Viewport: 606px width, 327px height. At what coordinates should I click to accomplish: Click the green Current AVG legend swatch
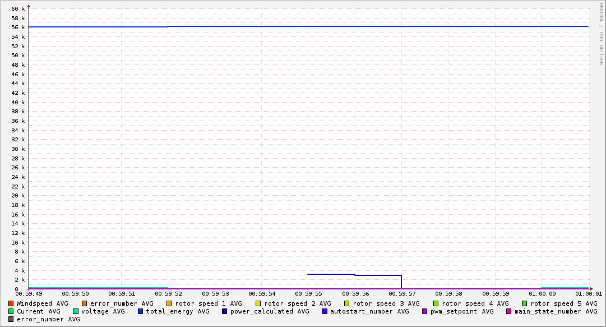(x=11, y=311)
